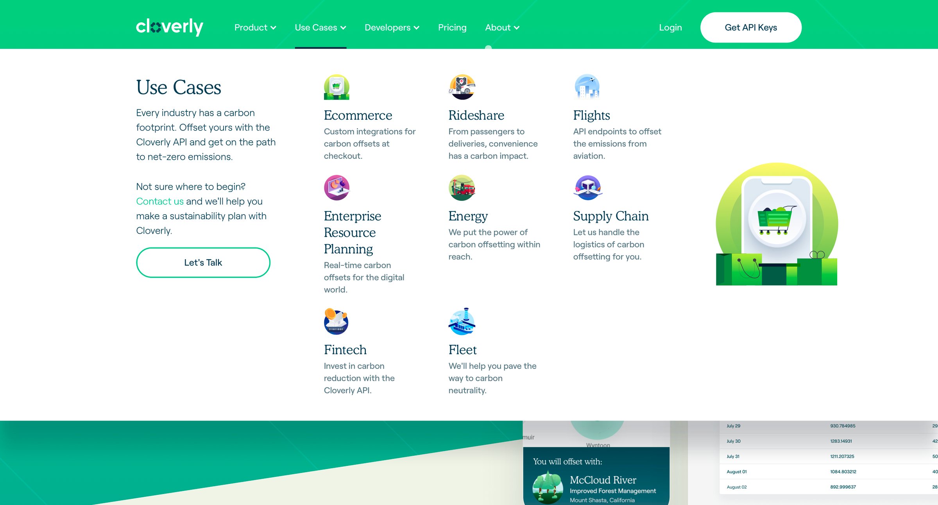Click 'We put the power of' description
This screenshot has height=505, width=938.
click(494, 245)
